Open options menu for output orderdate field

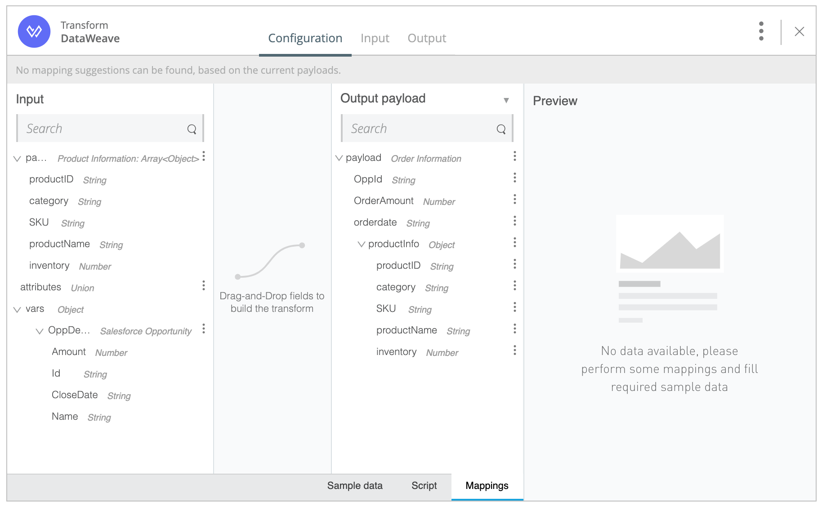click(x=514, y=221)
